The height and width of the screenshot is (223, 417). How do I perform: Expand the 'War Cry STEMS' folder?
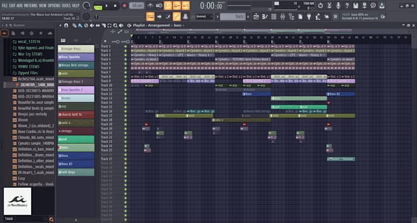click(x=28, y=54)
